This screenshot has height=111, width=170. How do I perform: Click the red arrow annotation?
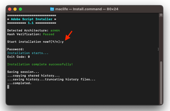click(68, 36)
